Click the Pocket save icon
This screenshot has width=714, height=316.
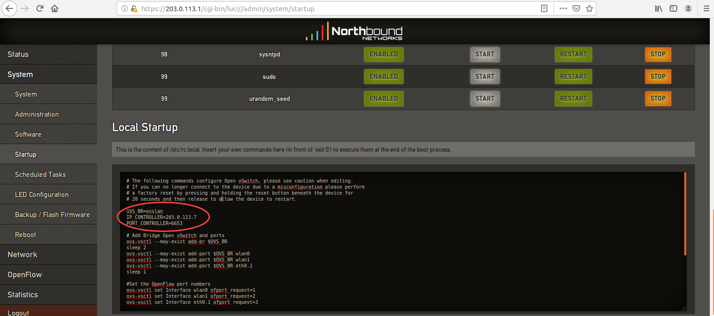(x=576, y=8)
